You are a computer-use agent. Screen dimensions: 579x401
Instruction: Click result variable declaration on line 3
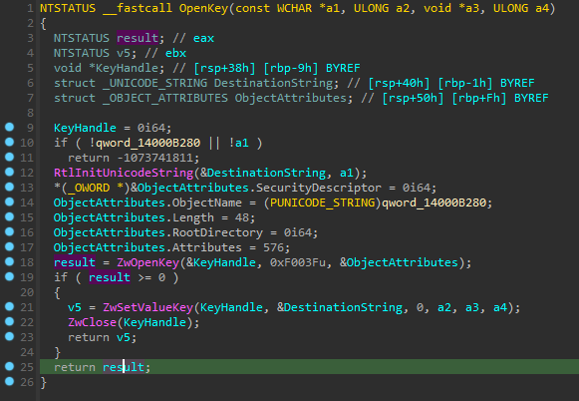[138, 38]
